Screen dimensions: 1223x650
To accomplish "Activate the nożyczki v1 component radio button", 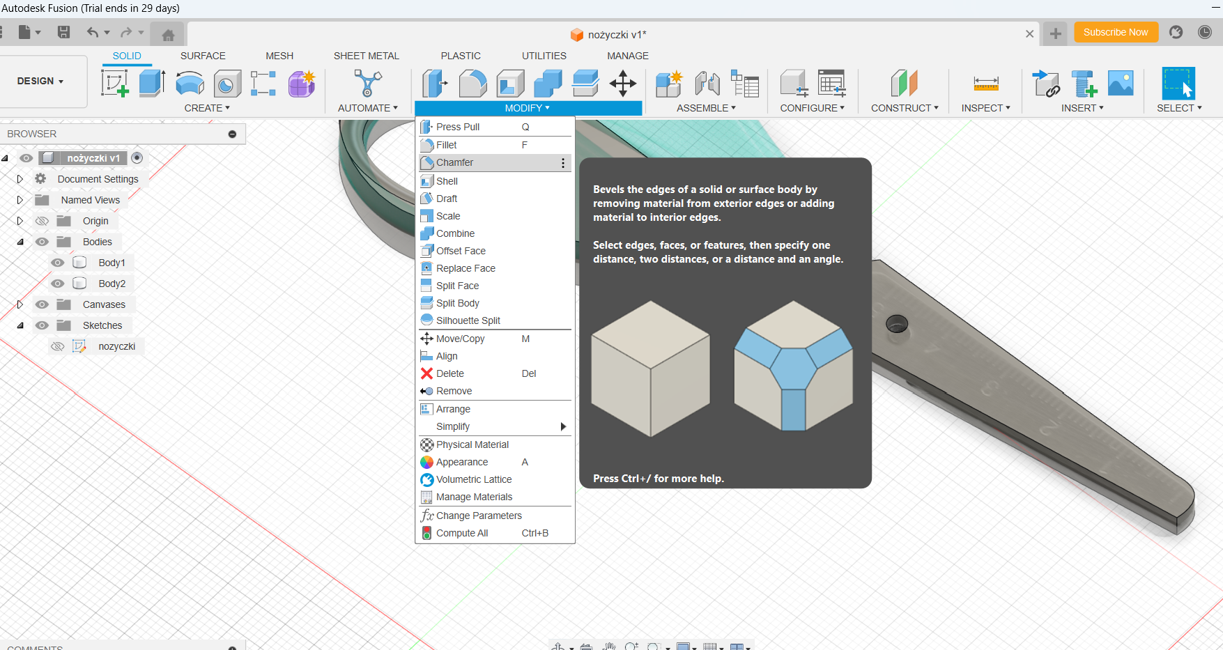I will pos(137,158).
